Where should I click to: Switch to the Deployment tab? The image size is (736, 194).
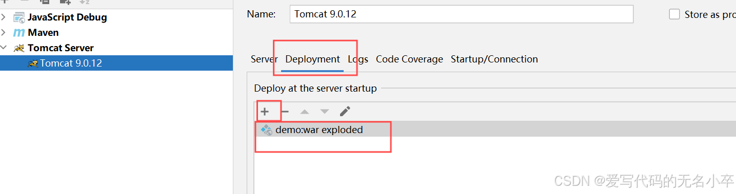(312, 59)
